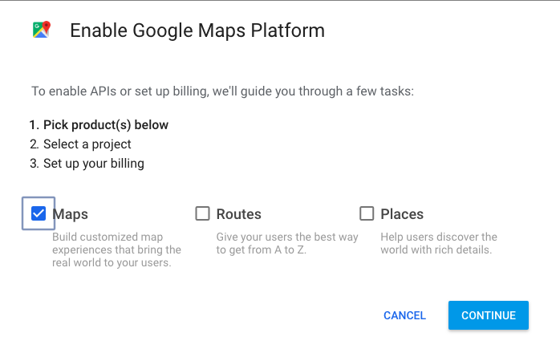Click the 'Select a project' step text
Screen dimensions: 560x361
[87, 144]
